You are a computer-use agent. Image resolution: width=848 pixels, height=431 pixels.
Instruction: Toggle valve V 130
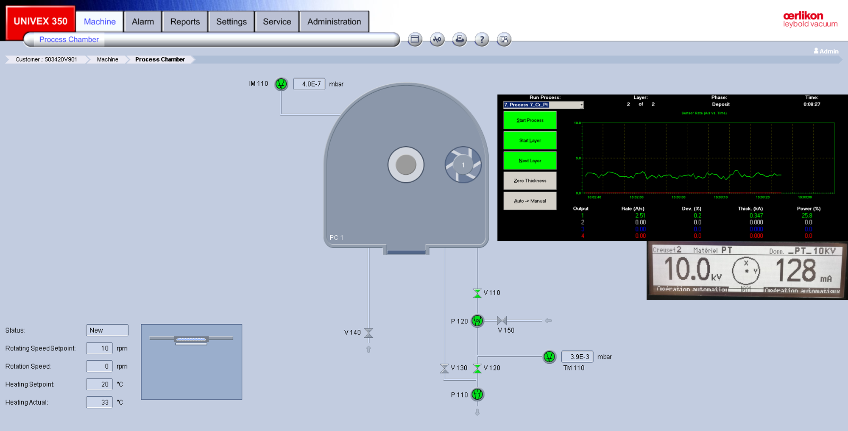coord(444,368)
